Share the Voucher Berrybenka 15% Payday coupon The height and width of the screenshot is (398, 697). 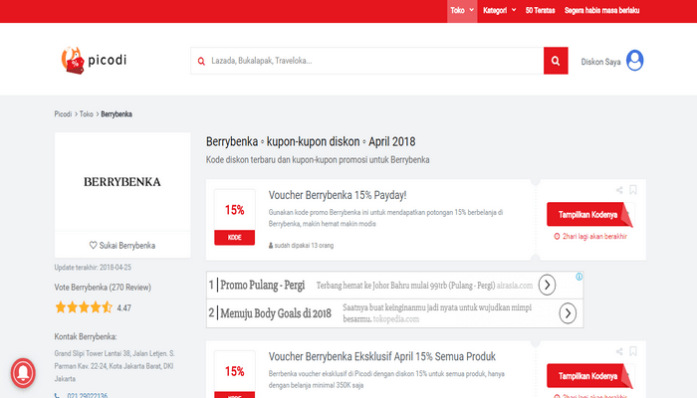pos(619,190)
